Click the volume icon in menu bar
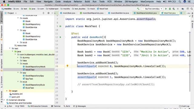 point(165,2)
